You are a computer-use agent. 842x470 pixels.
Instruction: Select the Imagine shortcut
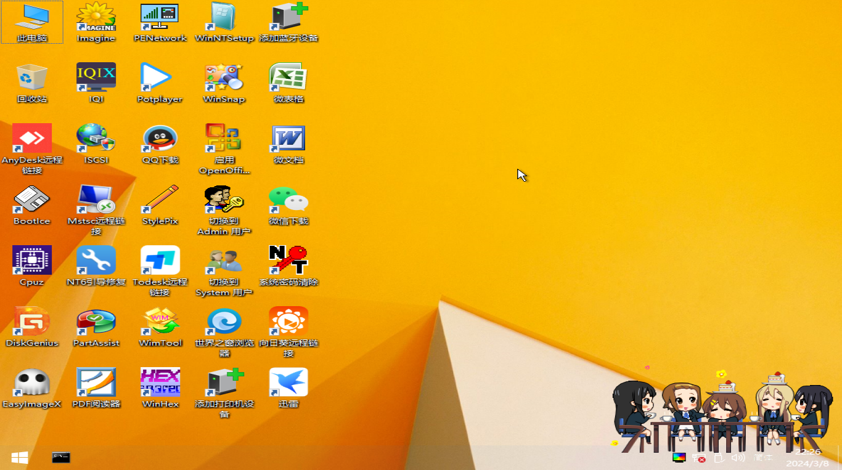(x=96, y=22)
